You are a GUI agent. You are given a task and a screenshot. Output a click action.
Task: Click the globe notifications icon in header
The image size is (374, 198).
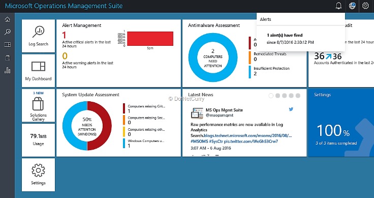[352, 6]
